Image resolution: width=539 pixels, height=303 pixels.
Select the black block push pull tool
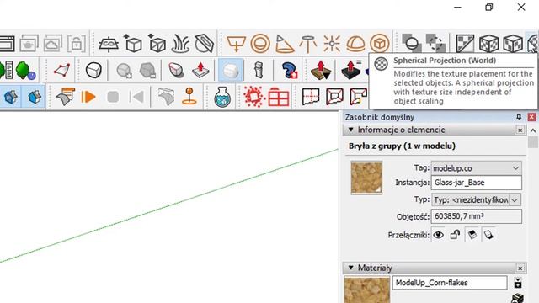[351, 70]
